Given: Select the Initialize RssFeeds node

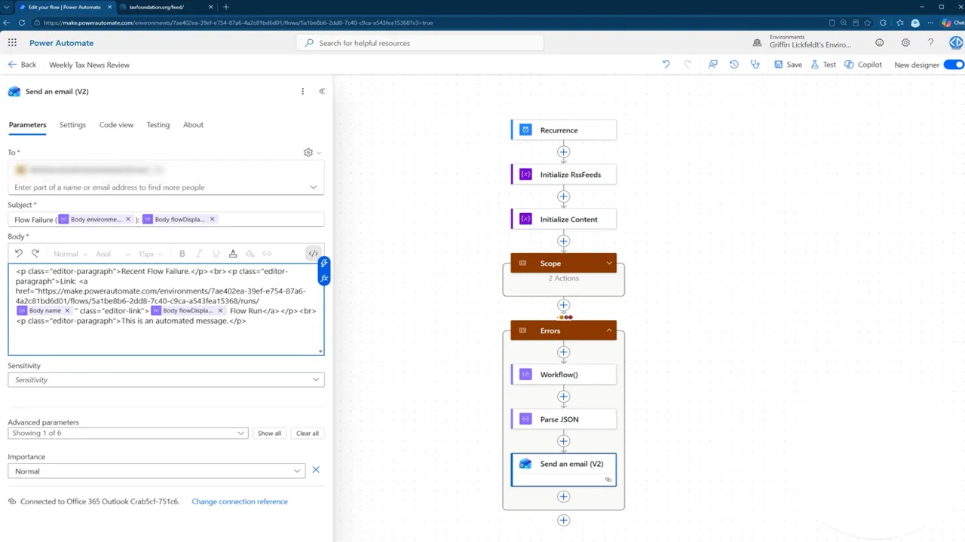Looking at the screenshot, I should point(563,175).
